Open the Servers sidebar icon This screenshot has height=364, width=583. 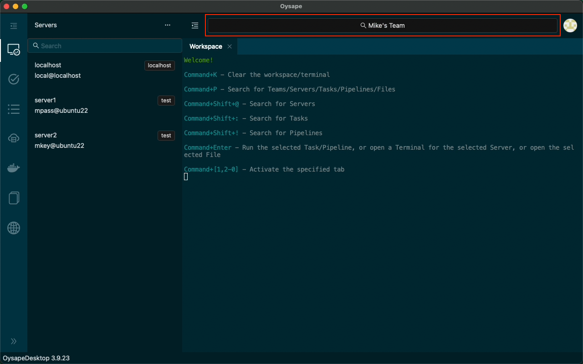[x=14, y=50]
